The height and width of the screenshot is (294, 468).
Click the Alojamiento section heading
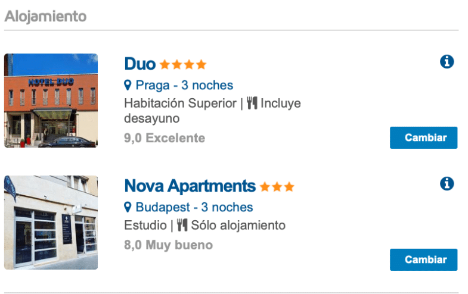[45, 16]
